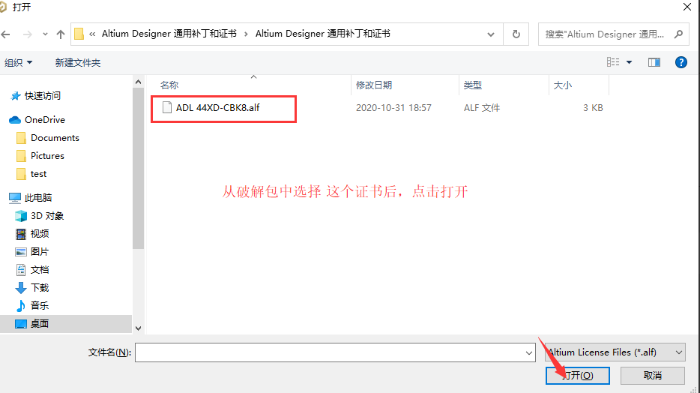Toggle the preview pane
Viewport: 700px width, 393px height.
[654, 62]
